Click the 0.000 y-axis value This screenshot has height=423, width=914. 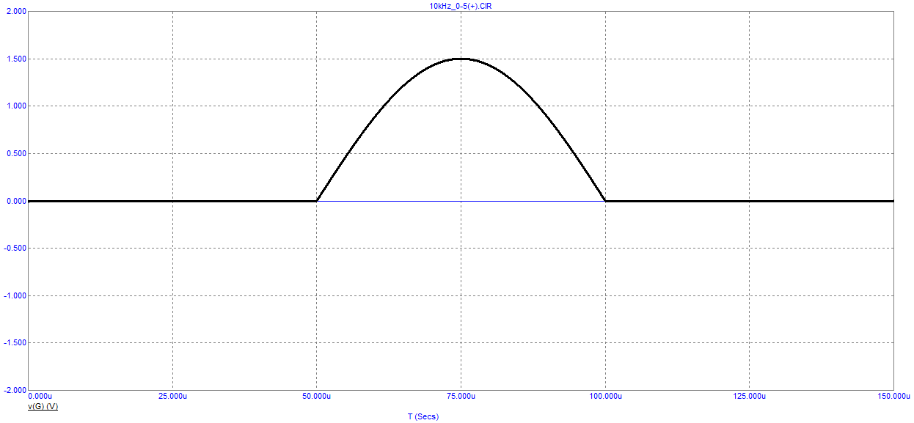(15, 201)
